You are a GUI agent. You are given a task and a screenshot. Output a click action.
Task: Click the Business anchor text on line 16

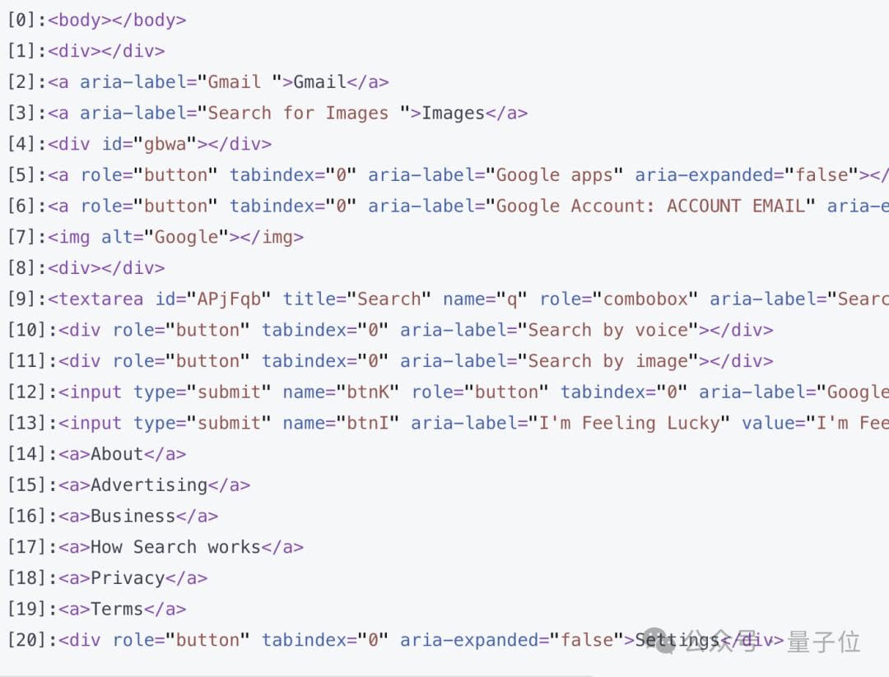click(133, 516)
